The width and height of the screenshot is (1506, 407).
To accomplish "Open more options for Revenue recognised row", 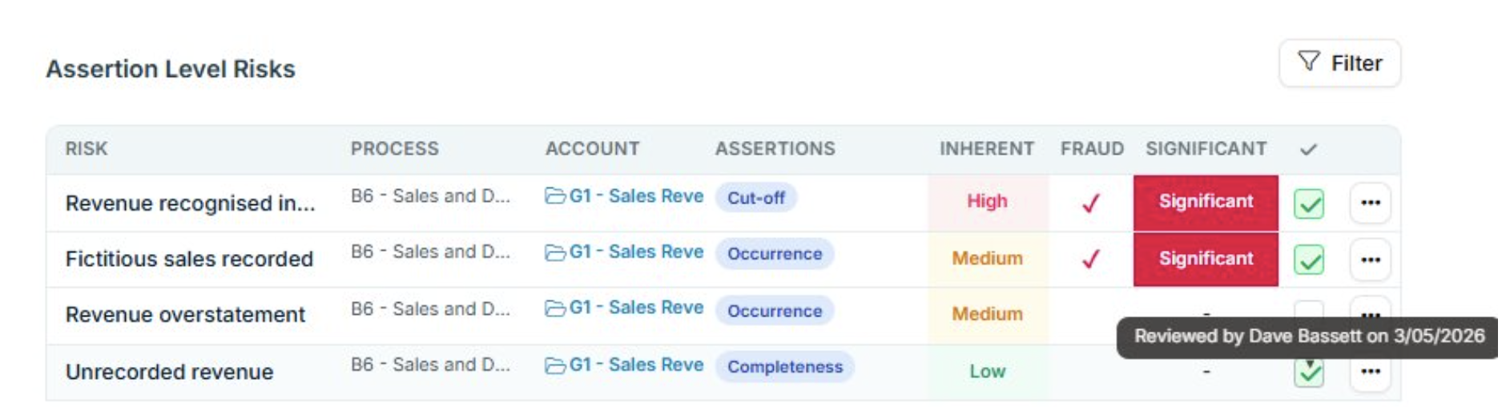I will pos(1370,203).
